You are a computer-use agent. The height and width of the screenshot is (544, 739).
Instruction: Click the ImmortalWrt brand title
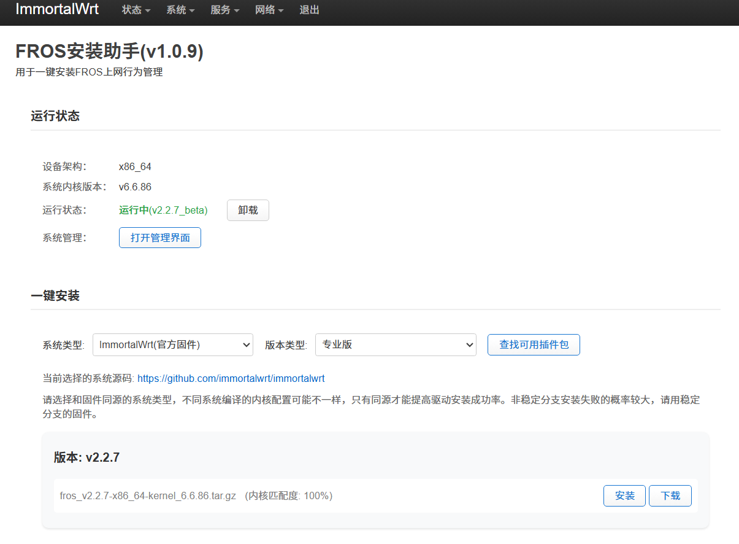pyautogui.click(x=57, y=9)
